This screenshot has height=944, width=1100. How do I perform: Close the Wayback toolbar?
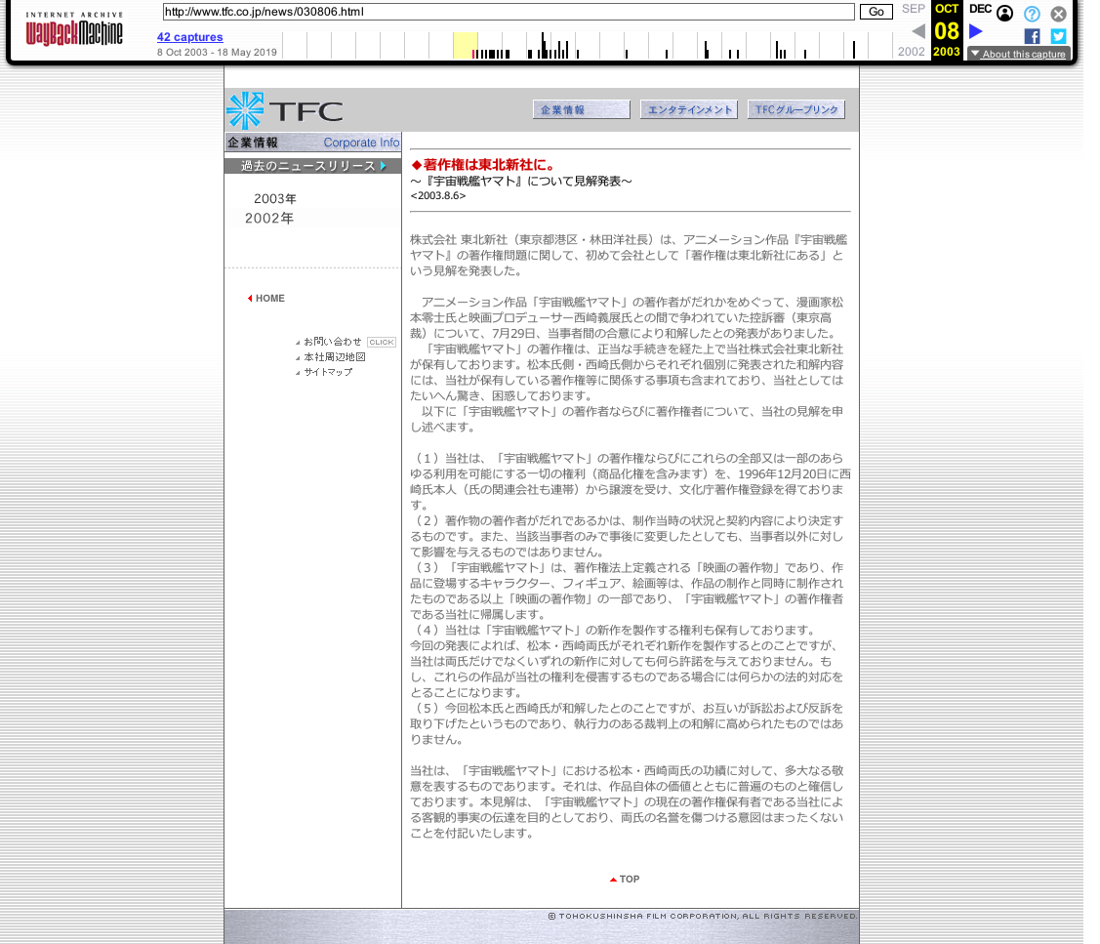tap(1059, 14)
